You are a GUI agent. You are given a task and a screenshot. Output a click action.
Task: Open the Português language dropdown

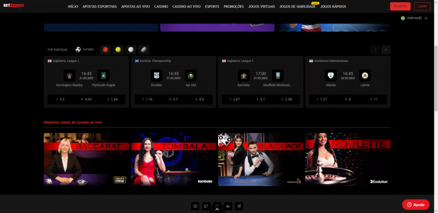[x=414, y=18]
